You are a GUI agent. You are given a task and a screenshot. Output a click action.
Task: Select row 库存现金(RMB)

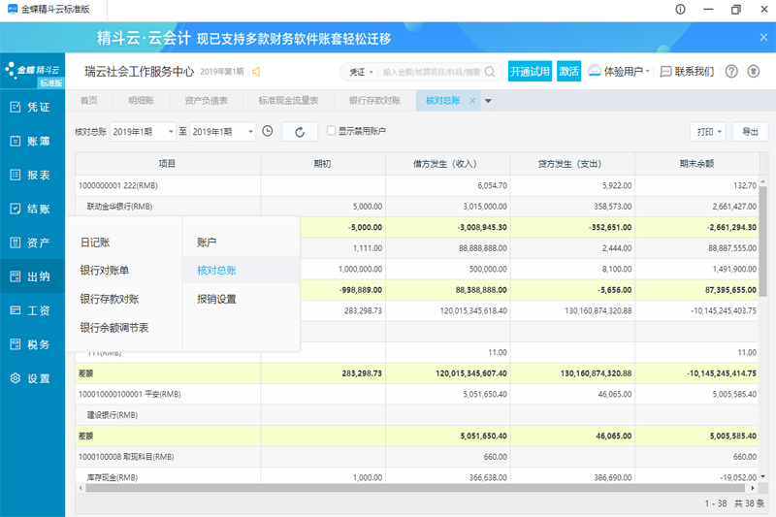tap(417, 477)
